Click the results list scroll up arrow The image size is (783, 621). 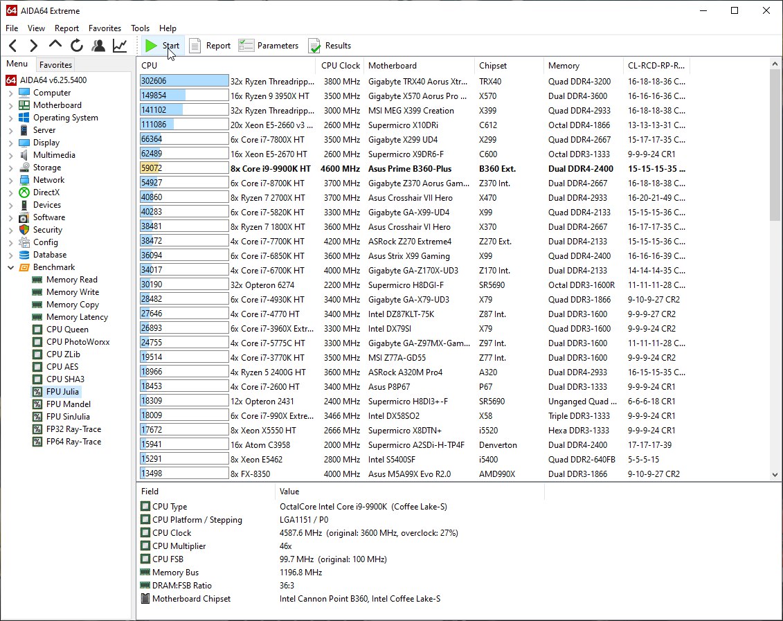coord(775,64)
